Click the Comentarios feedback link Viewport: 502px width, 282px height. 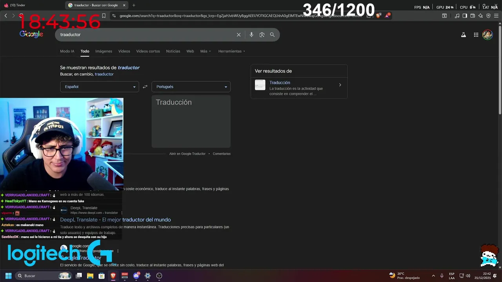222,154
